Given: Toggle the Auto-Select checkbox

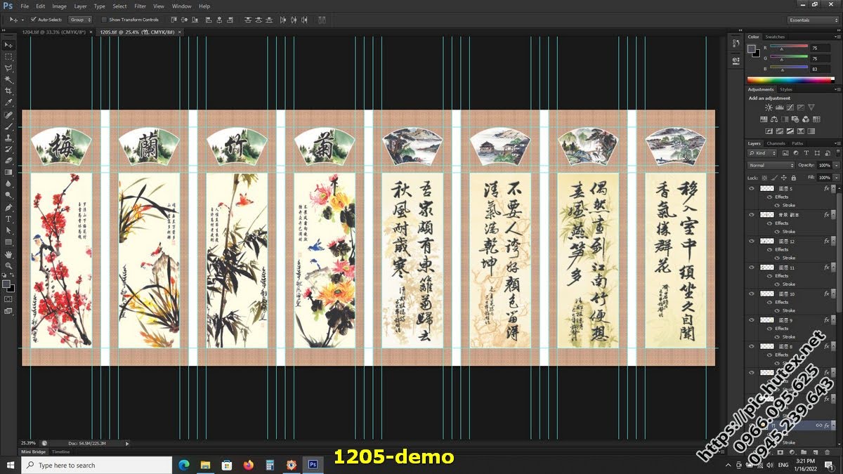Looking at the screenshot, I should click(x=34, y=20).
